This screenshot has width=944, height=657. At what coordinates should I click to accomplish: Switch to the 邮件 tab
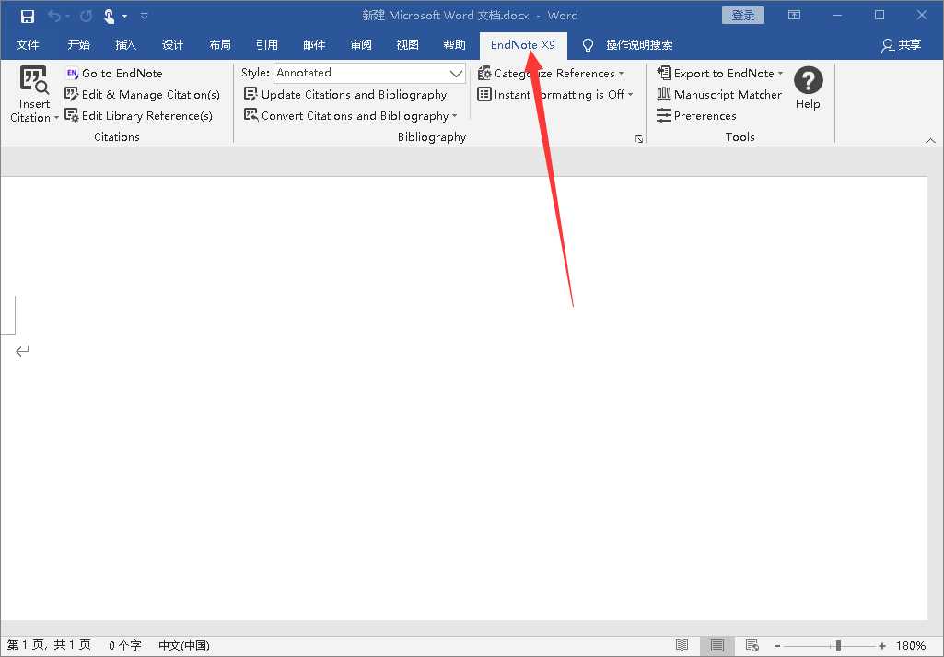pyautogui.click(x=314, y=45)
